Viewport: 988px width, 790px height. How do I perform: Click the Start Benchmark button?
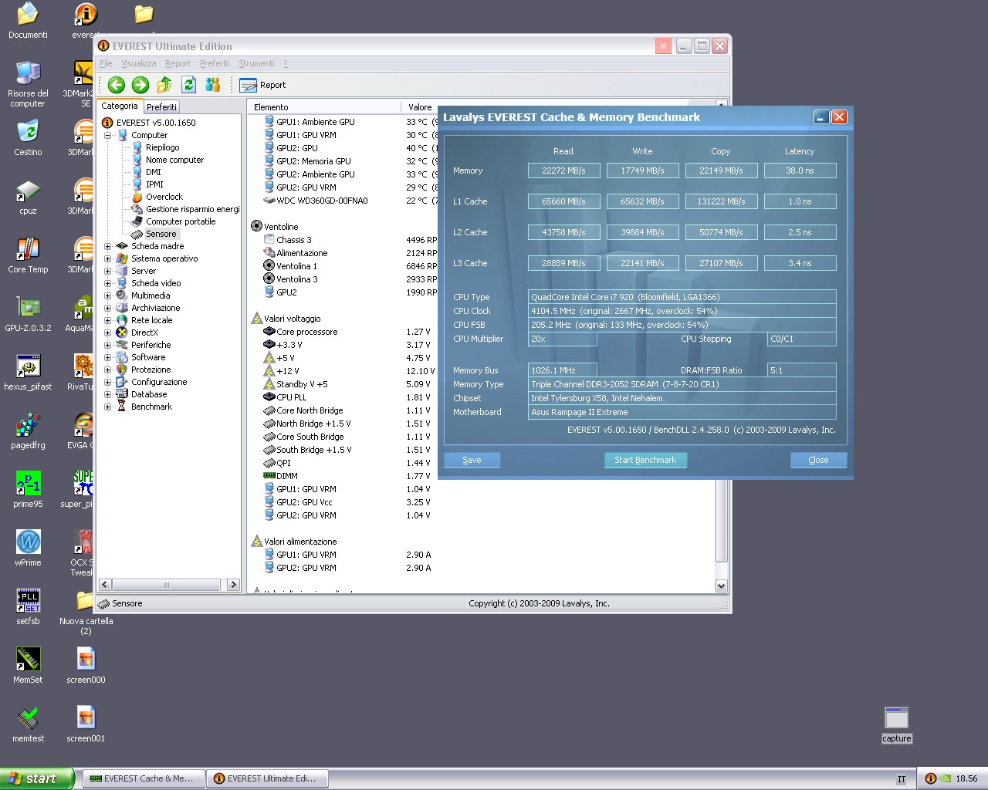click(x=645, y=460)
